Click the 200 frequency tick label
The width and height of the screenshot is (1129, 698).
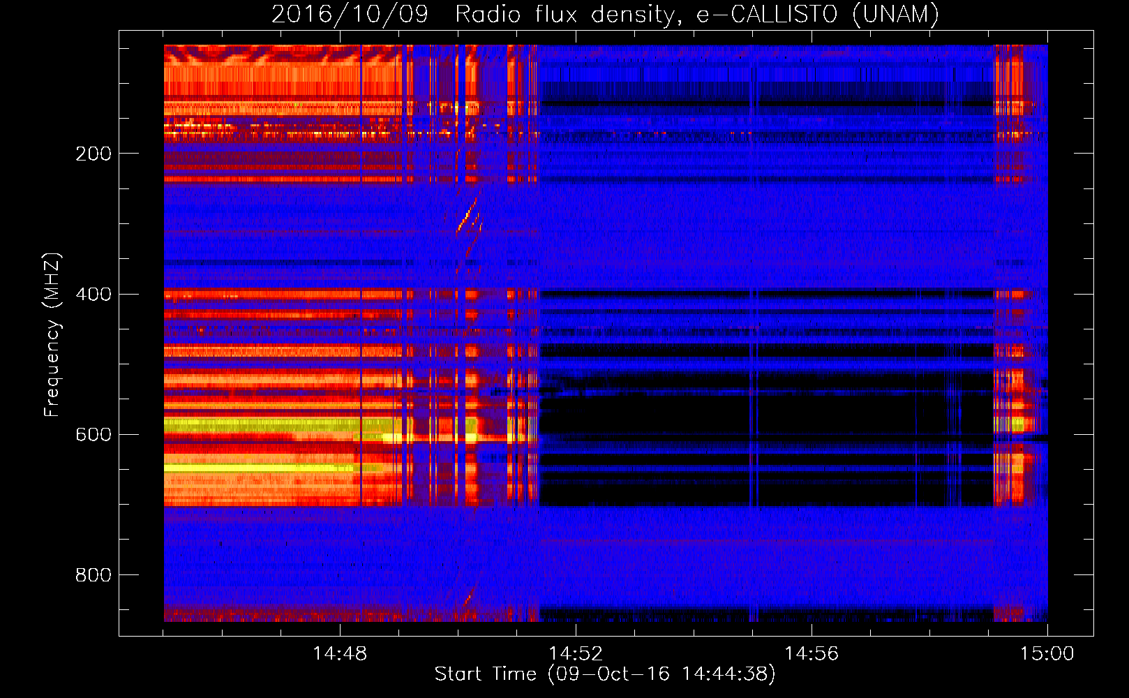pyautogui.click(x=94, y=154)
